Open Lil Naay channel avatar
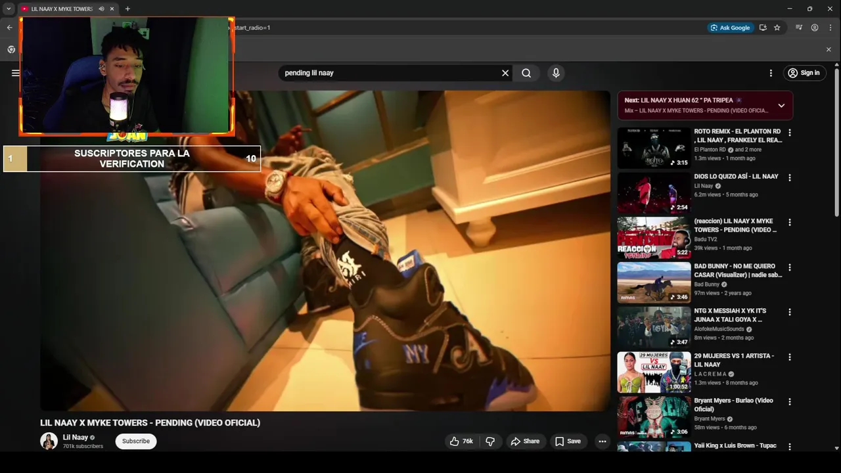Image resolution: width=841 pixels, height=473 pixels. click(49, 441)
